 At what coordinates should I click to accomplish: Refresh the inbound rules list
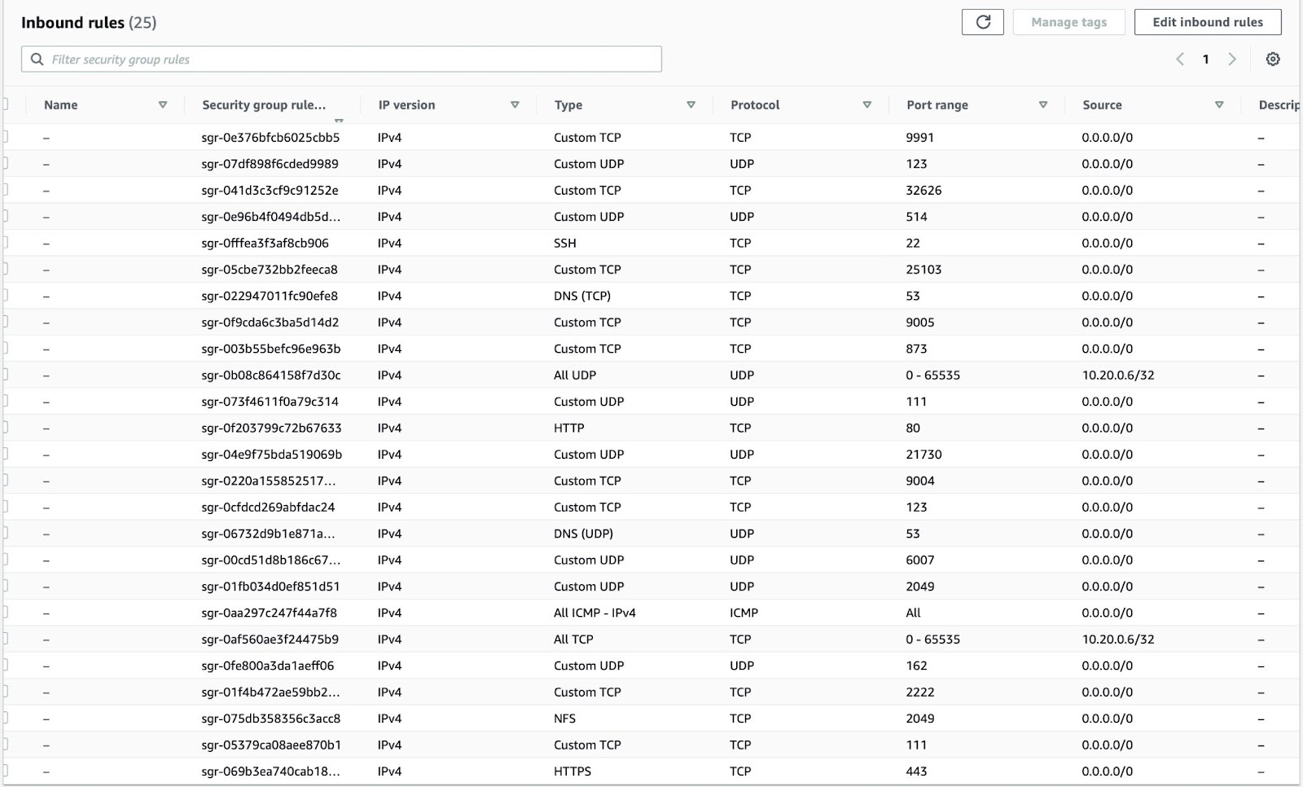click(x=983, y=22)
